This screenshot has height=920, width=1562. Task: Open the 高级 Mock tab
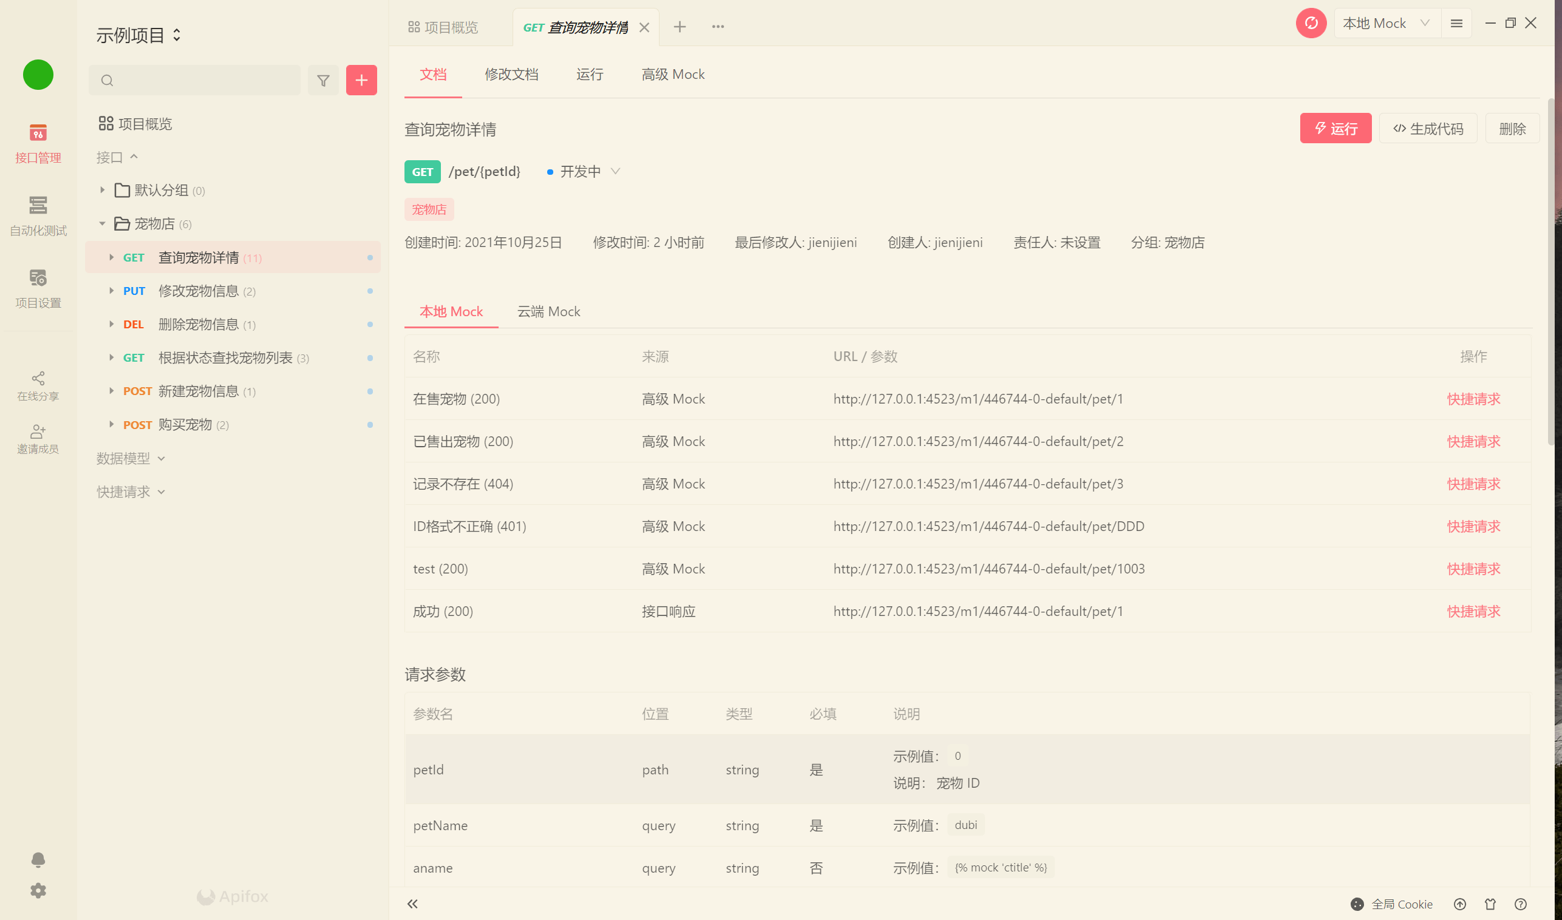click(x=672, y=75)
